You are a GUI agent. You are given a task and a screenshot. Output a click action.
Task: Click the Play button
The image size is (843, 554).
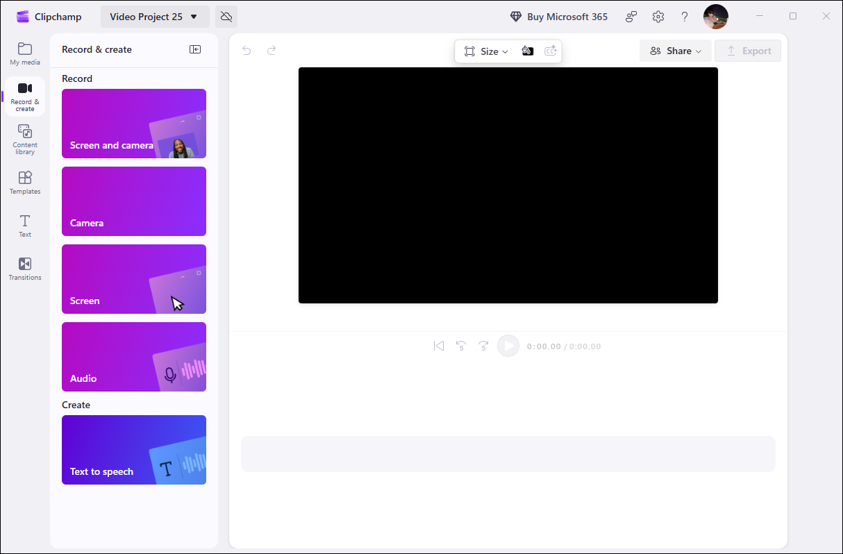point(508,346)
